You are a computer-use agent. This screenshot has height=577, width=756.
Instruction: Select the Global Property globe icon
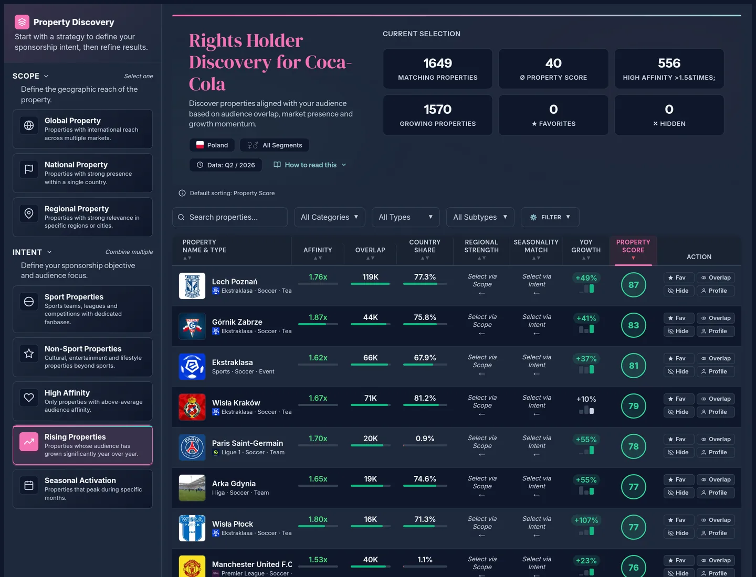29,125
